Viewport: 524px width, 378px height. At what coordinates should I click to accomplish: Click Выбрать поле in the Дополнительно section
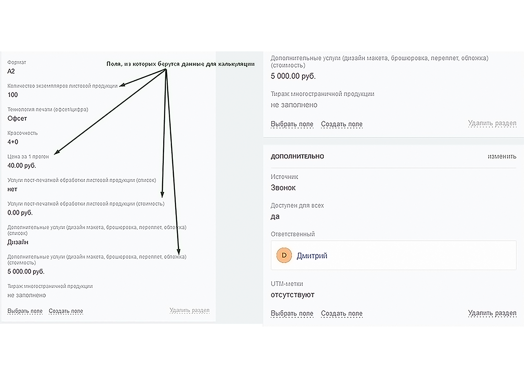[x=292, y=314]
